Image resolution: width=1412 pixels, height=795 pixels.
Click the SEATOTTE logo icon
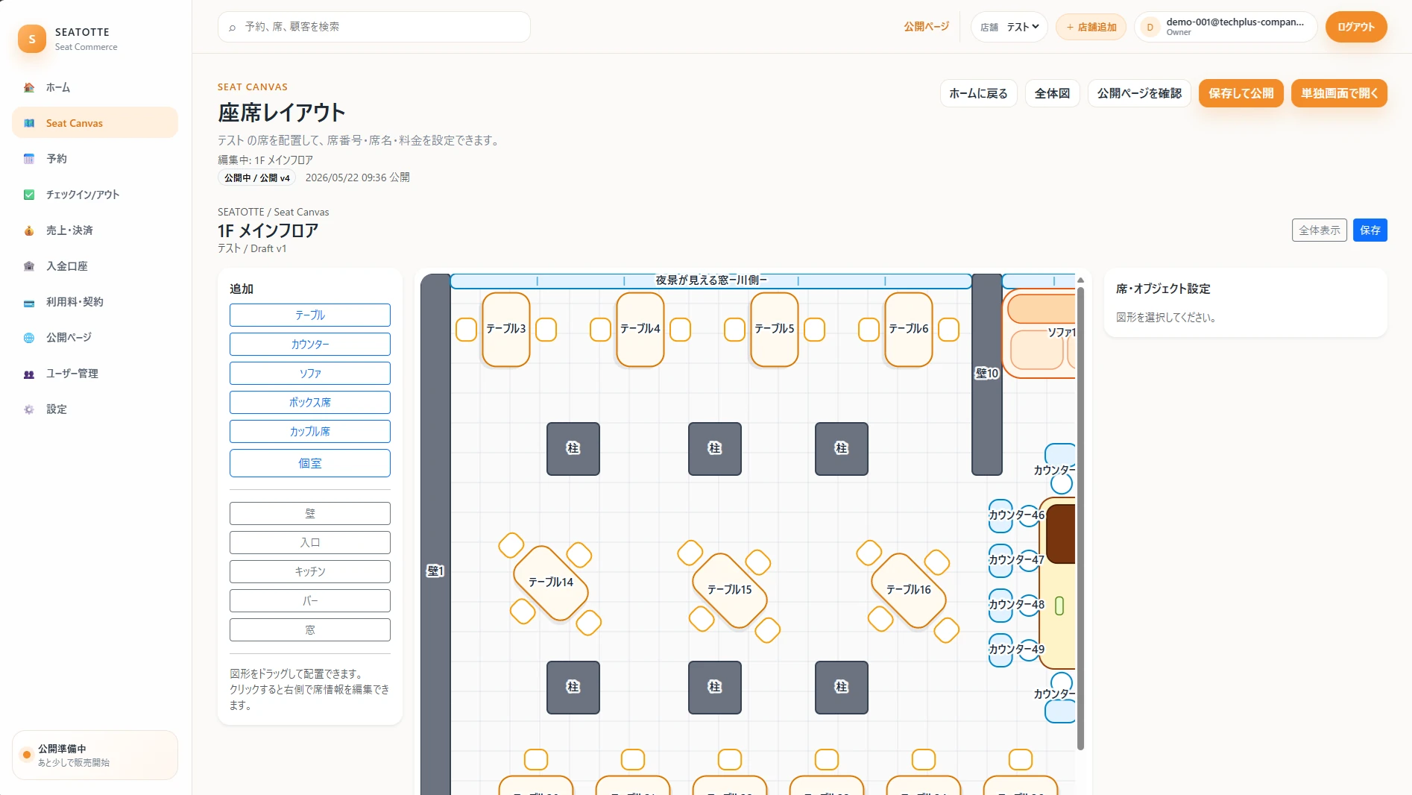[x=32, y=39]
